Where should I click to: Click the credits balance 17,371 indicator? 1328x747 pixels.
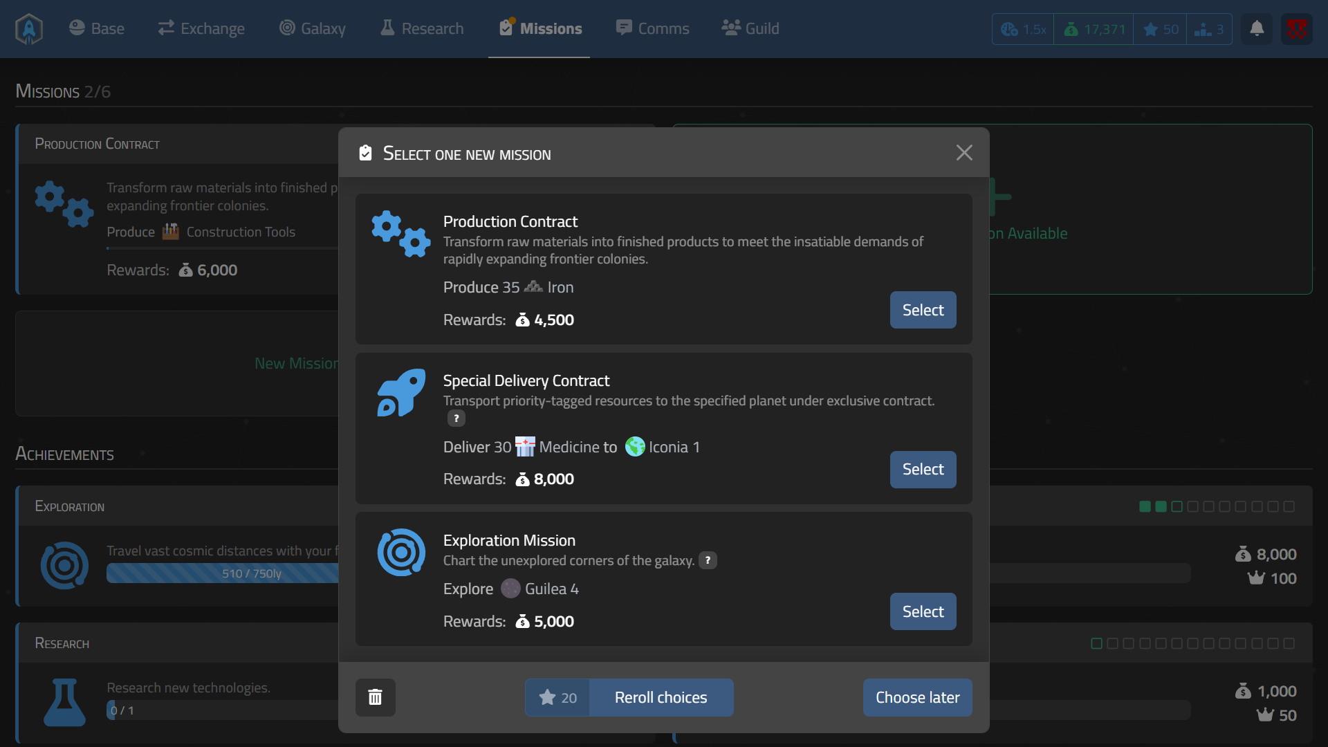coord(1094,29)
